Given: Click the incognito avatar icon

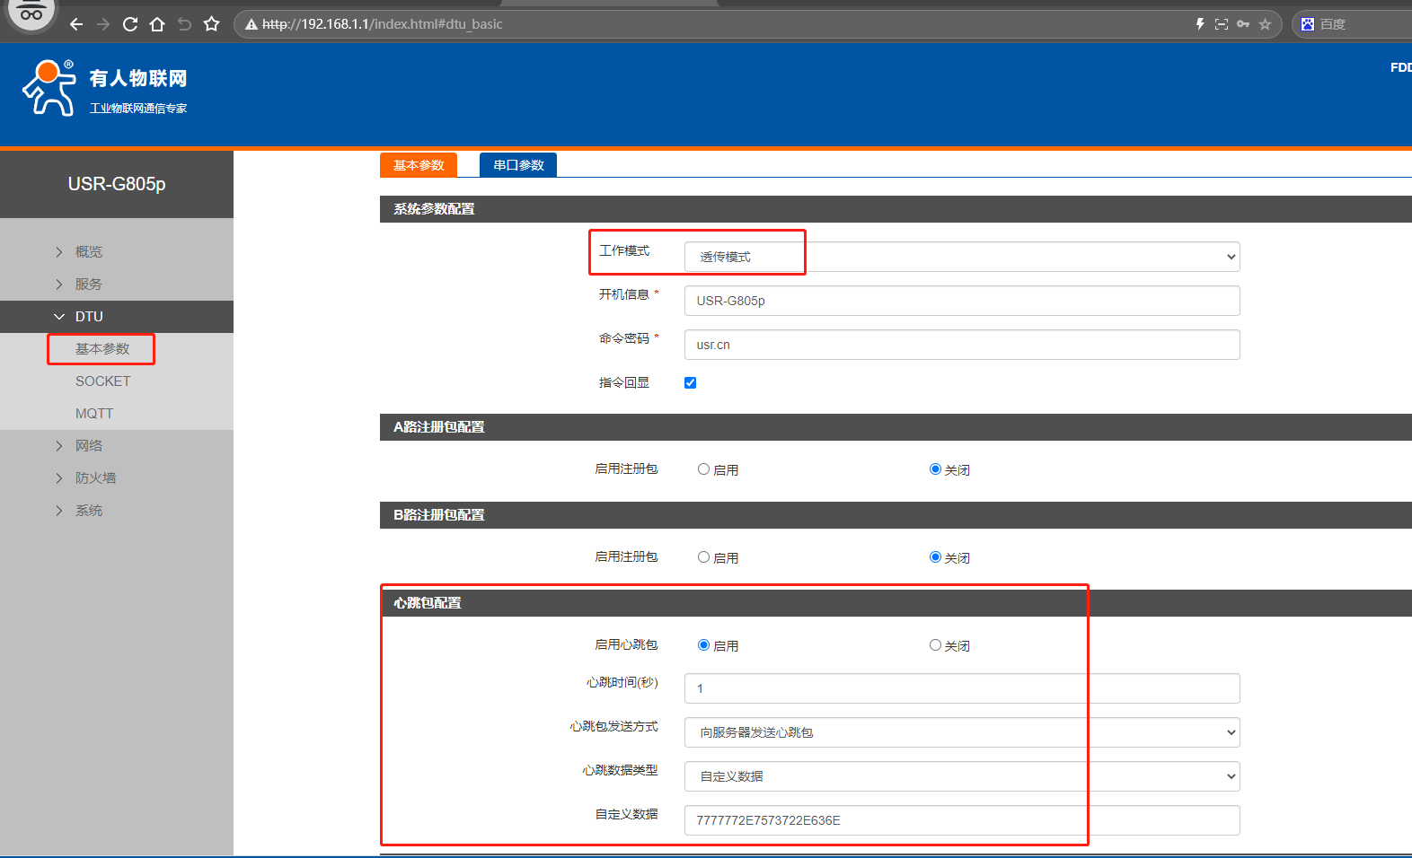Looking at the screenshot, I should tap(31, 13).
